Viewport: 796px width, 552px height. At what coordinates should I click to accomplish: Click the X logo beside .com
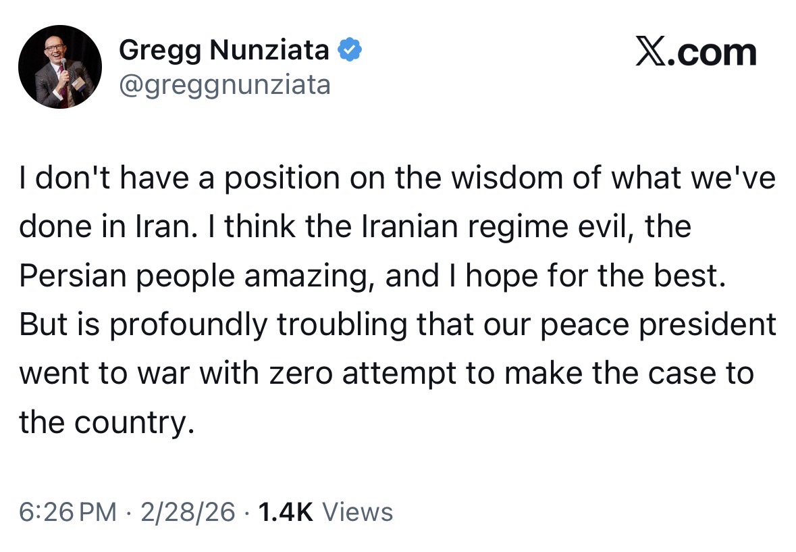[650, 53]
